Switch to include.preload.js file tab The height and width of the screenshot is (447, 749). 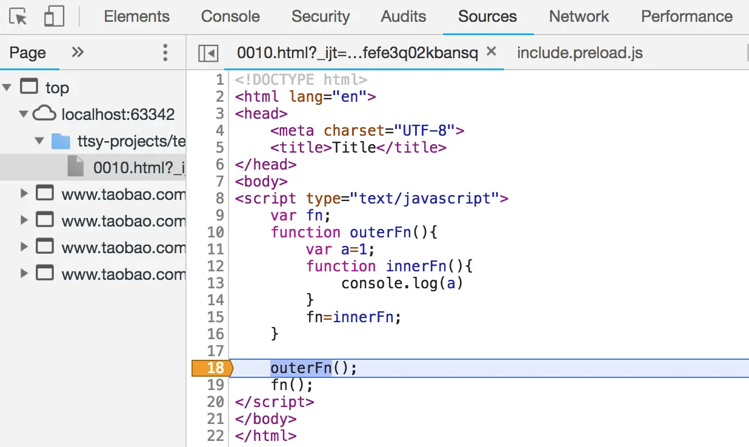click(x=580, y=53)
